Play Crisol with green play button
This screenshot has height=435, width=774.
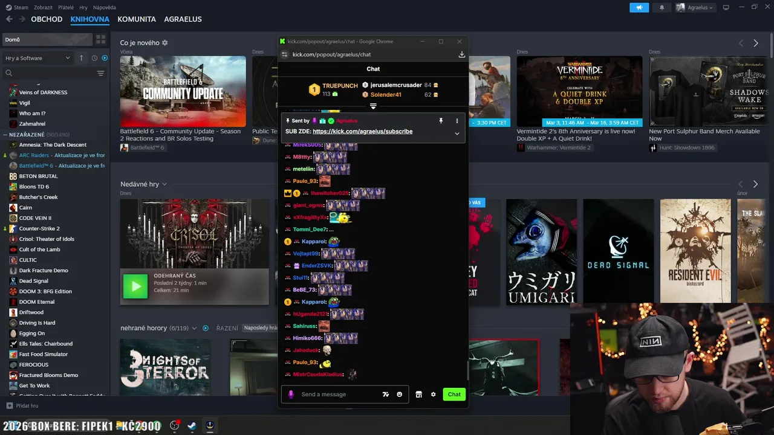[135, 286]
